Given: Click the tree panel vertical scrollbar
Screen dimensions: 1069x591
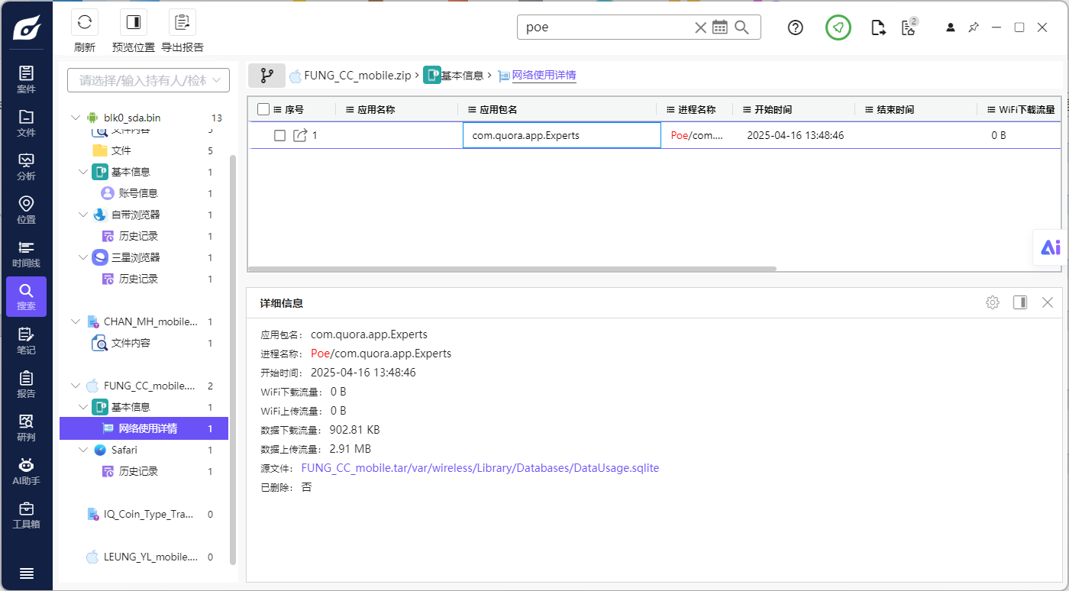Looking at the screenshot, I should tap(234, 359).
